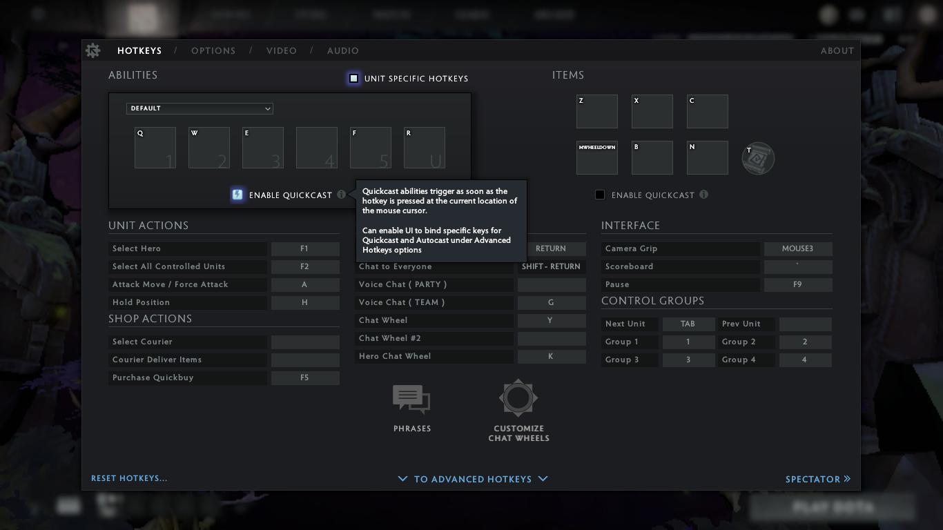Rebind Chat Wheel key Y
Screen dimensions: 943x530
point(552,320)
